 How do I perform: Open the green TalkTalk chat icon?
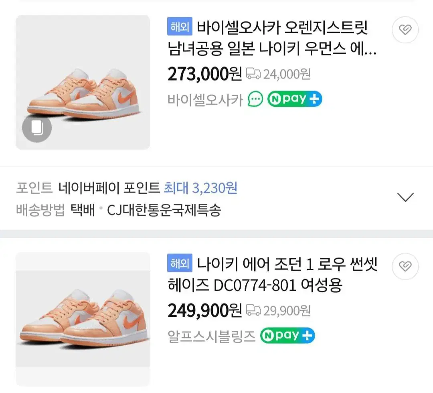pyautogui.click(x=255, y=99)
